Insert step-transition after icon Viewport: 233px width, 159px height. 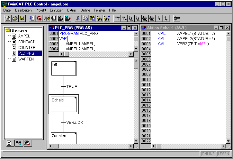coord(124,19)
